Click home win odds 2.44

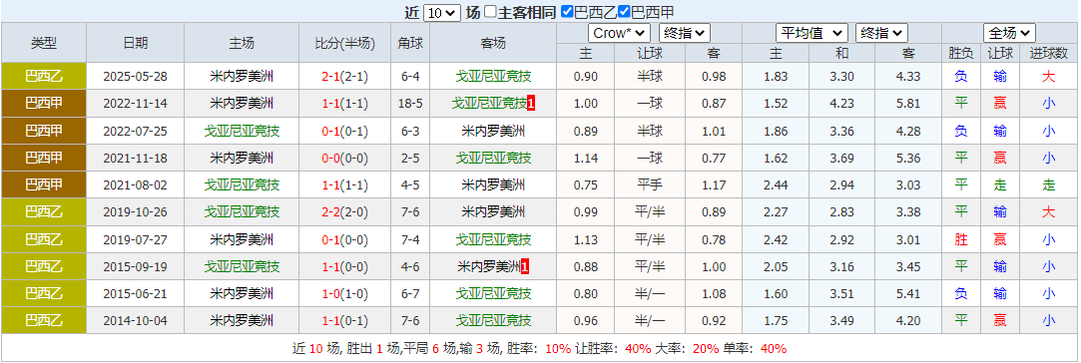[776, 185]
